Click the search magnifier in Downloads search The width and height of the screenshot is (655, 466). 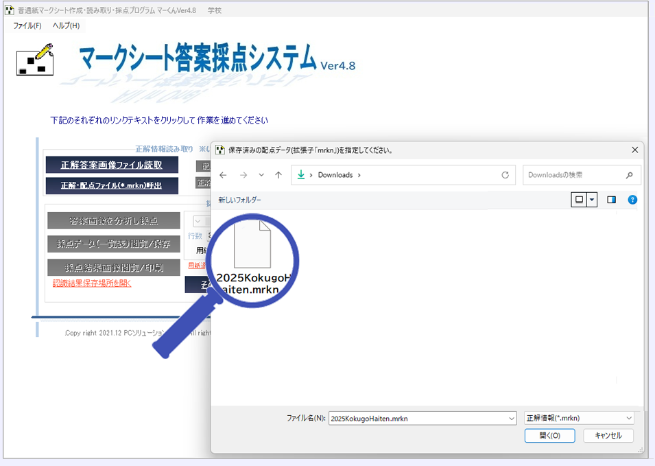pos(629,175)
